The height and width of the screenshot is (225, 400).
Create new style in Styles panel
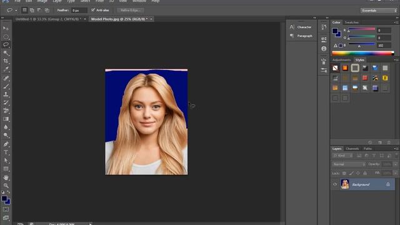tap(380, 142)
